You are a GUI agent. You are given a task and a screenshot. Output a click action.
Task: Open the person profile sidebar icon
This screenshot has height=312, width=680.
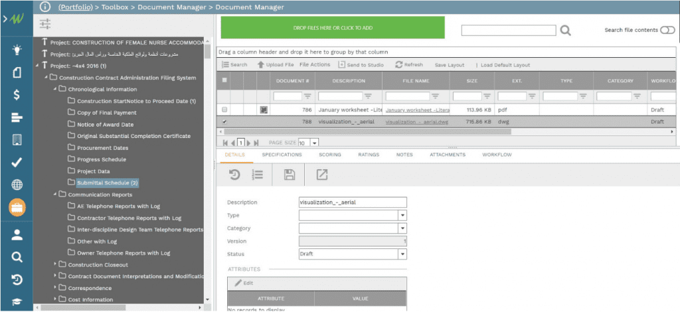[17, 235]
